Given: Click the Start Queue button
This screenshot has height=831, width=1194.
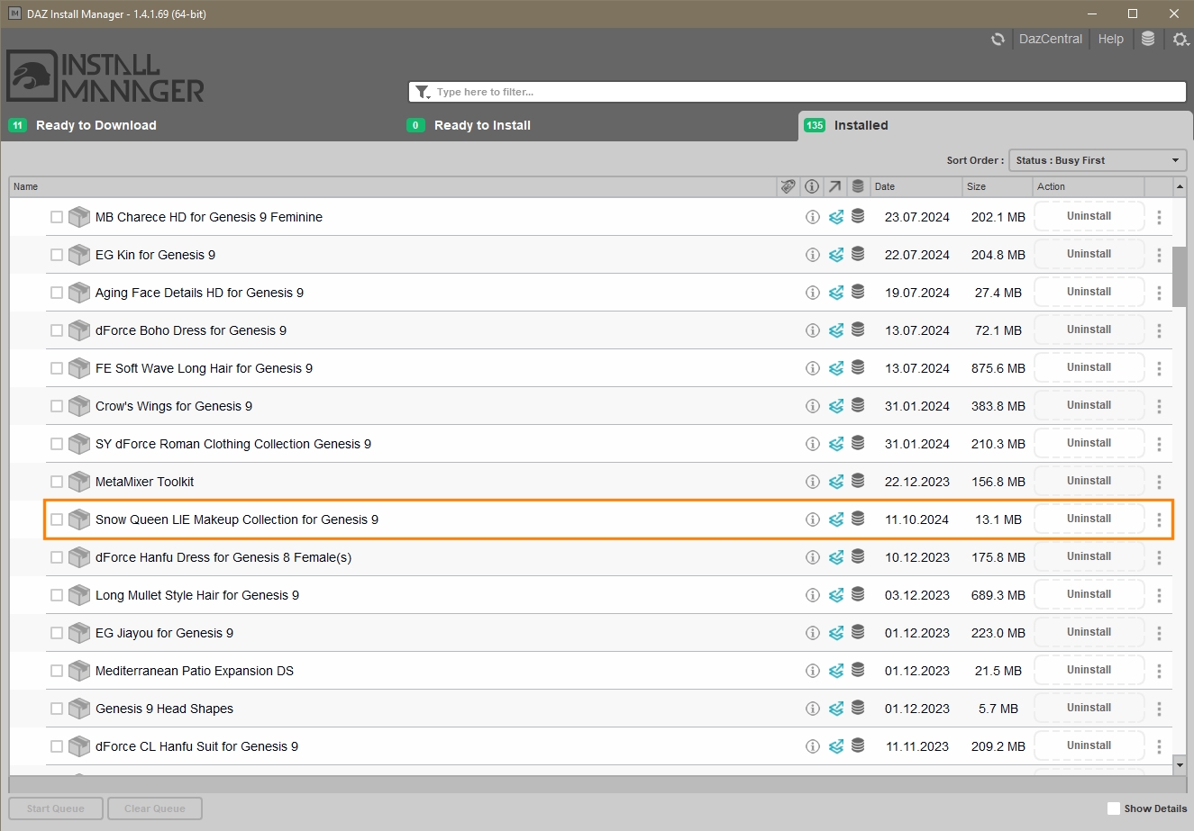Looking at the screenshot, I should [x=56, y=808].
